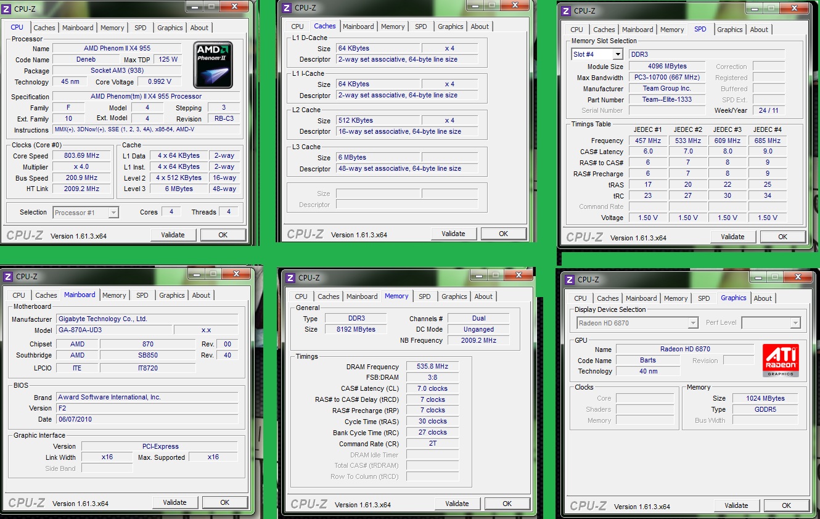The image size is (820, 519).
Task: Confirm with OK in the SPD window
Action: click(x=783, y=237)
